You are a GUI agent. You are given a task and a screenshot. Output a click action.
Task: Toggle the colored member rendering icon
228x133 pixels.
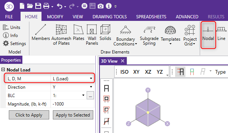coord(192,72)
